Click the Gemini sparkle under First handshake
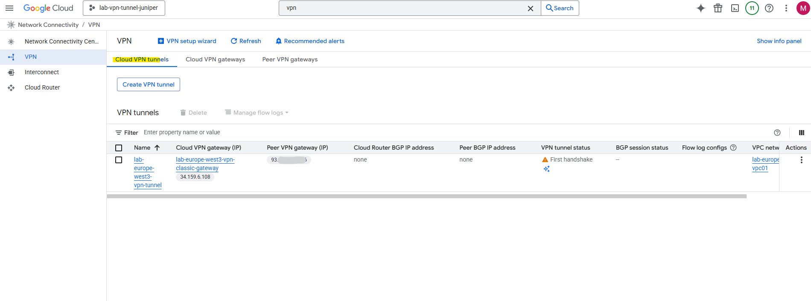 point(546,169)
